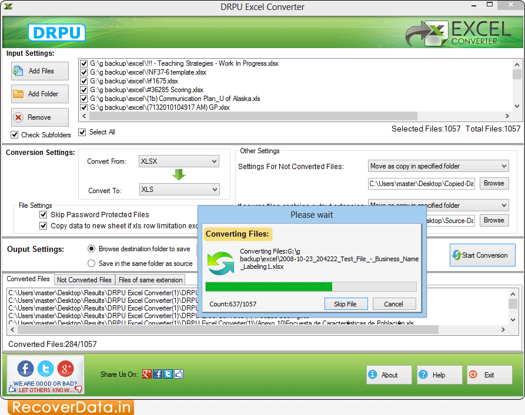
Task: Open the source files output extension dropdown
Action: click(x=438, y=205)
